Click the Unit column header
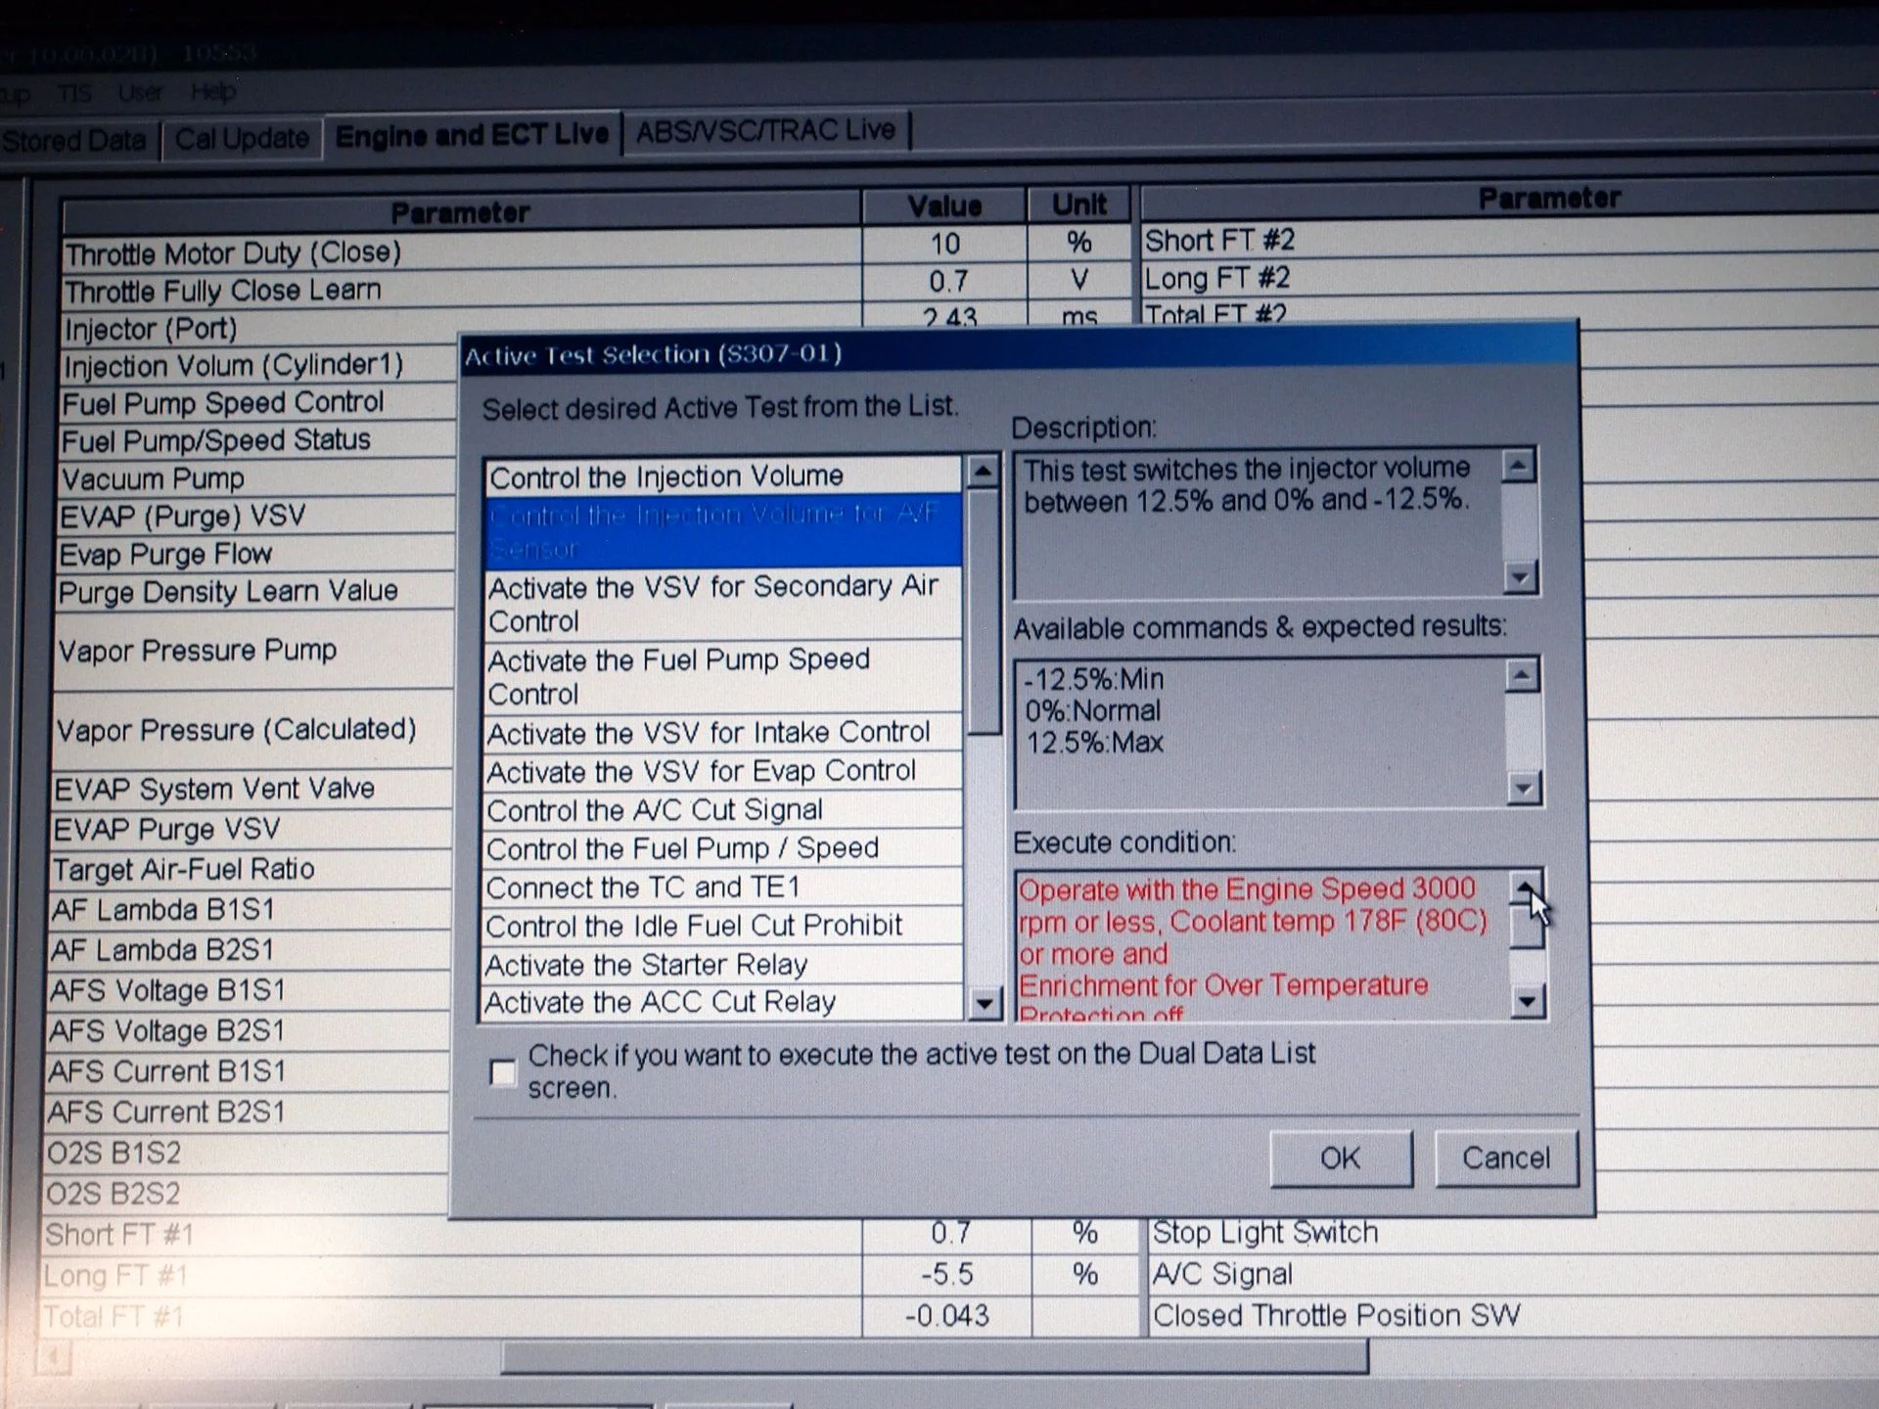This screenshot has width=1879, height=1409. [x=1079, y=205]
